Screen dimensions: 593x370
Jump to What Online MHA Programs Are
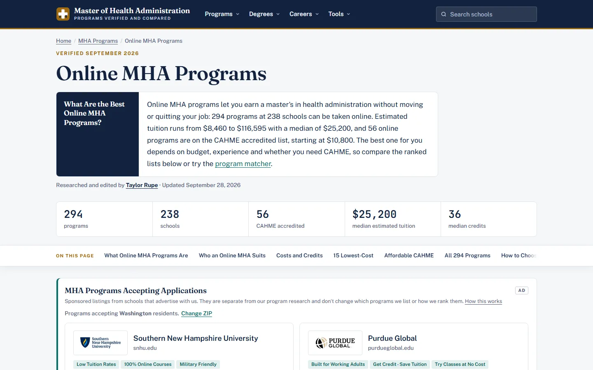click(x=146, y=255)
